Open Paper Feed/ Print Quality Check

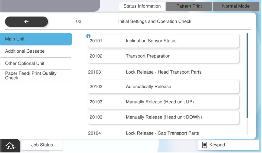(x=36, y=76)
